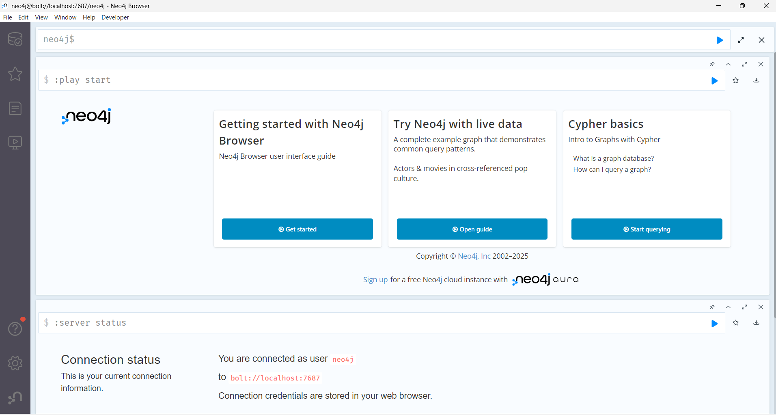
Task: Collapse the :play start frame
Action: pyautogui.click(x=728, y=64)
